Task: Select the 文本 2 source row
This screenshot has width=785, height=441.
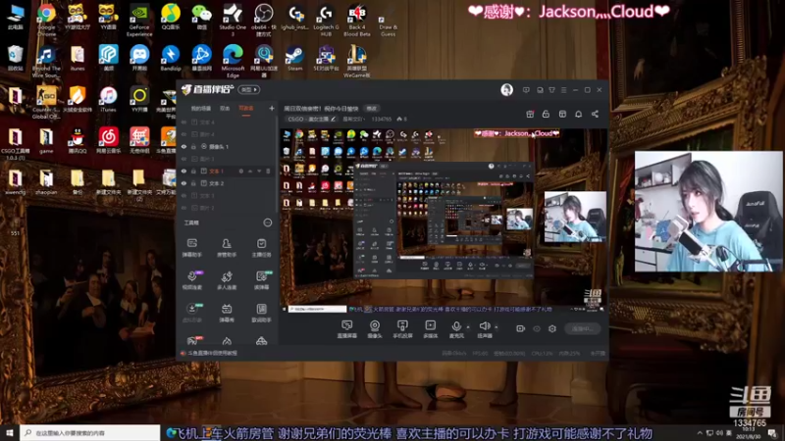Action: point(227,183)
